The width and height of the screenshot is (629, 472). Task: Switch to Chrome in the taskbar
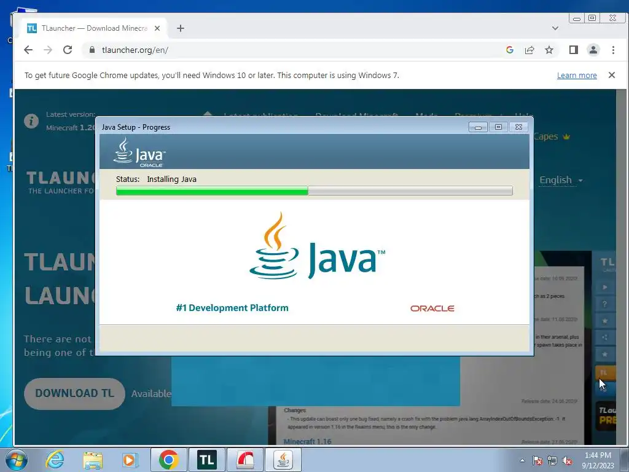point(168,460)
